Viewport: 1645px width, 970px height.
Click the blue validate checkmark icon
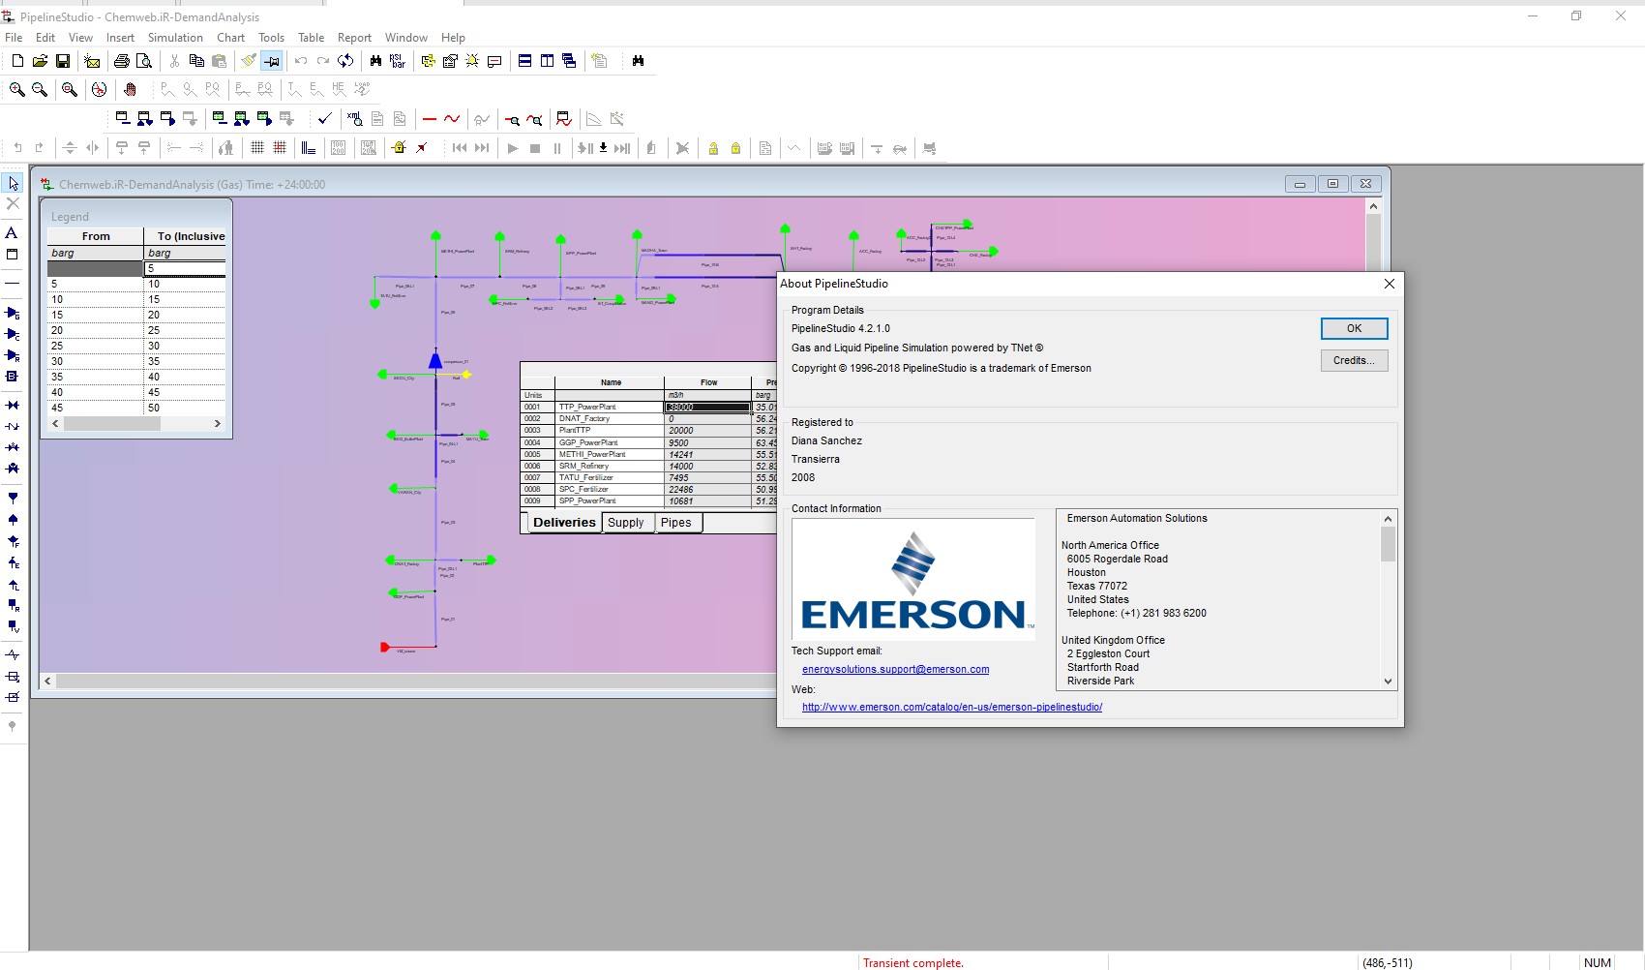pos(325,119)
